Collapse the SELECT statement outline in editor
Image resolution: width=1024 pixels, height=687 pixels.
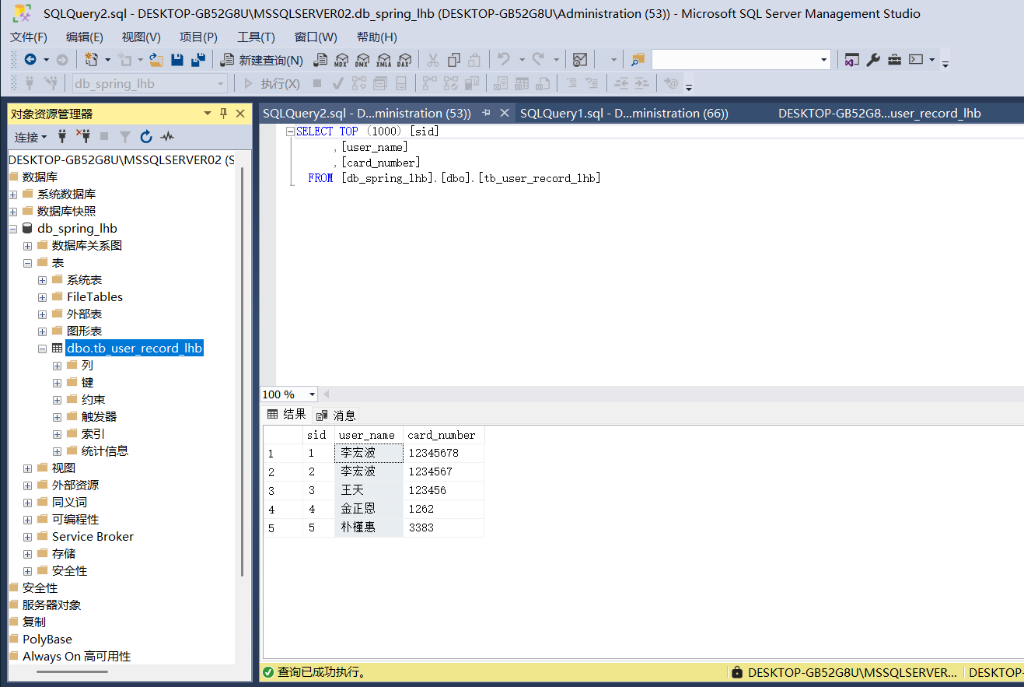(x=290, y=131)
